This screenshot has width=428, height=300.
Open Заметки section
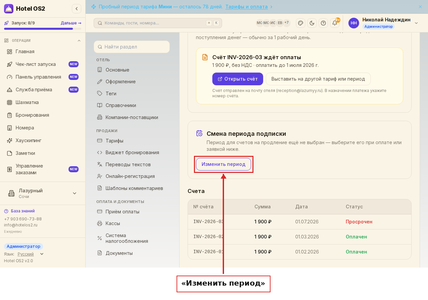(42, 153)
